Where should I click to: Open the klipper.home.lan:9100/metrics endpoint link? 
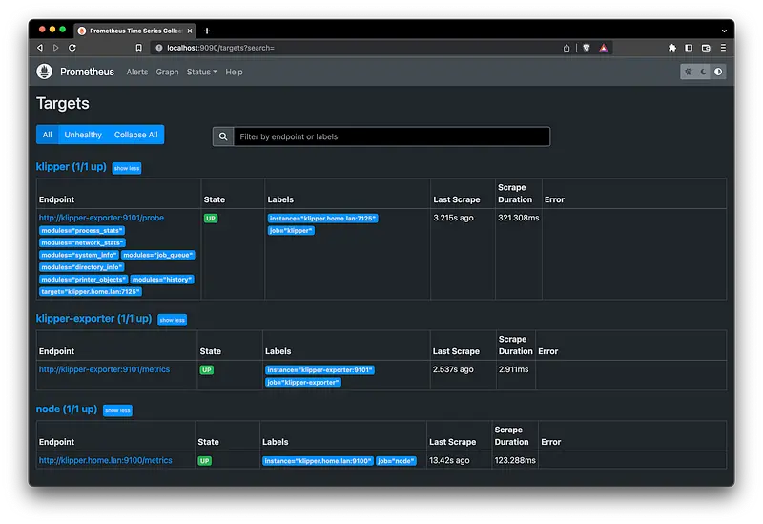106,460
